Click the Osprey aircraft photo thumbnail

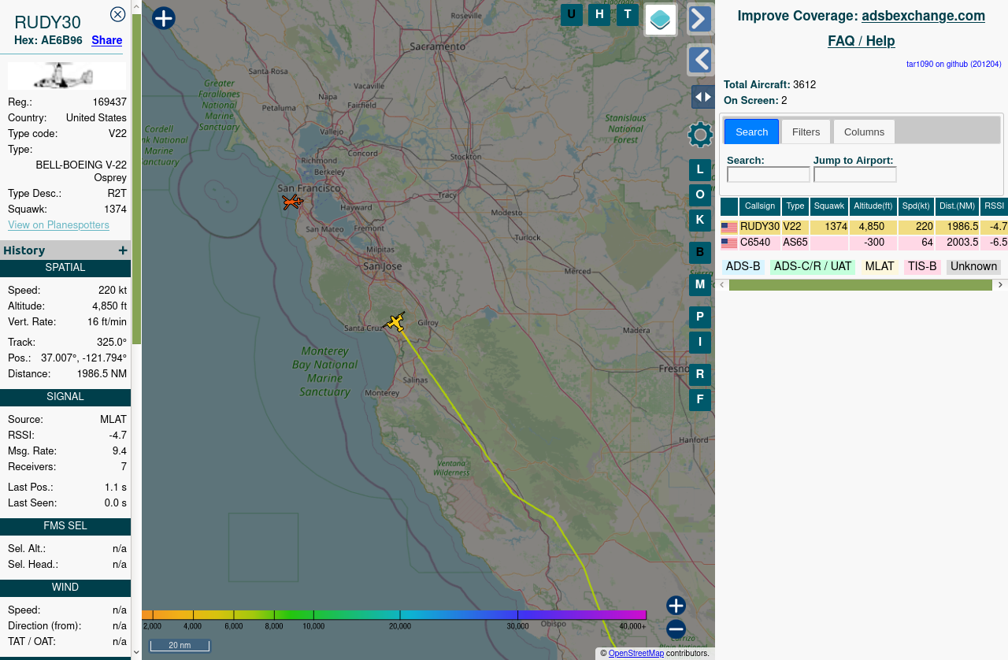[66, 76]
